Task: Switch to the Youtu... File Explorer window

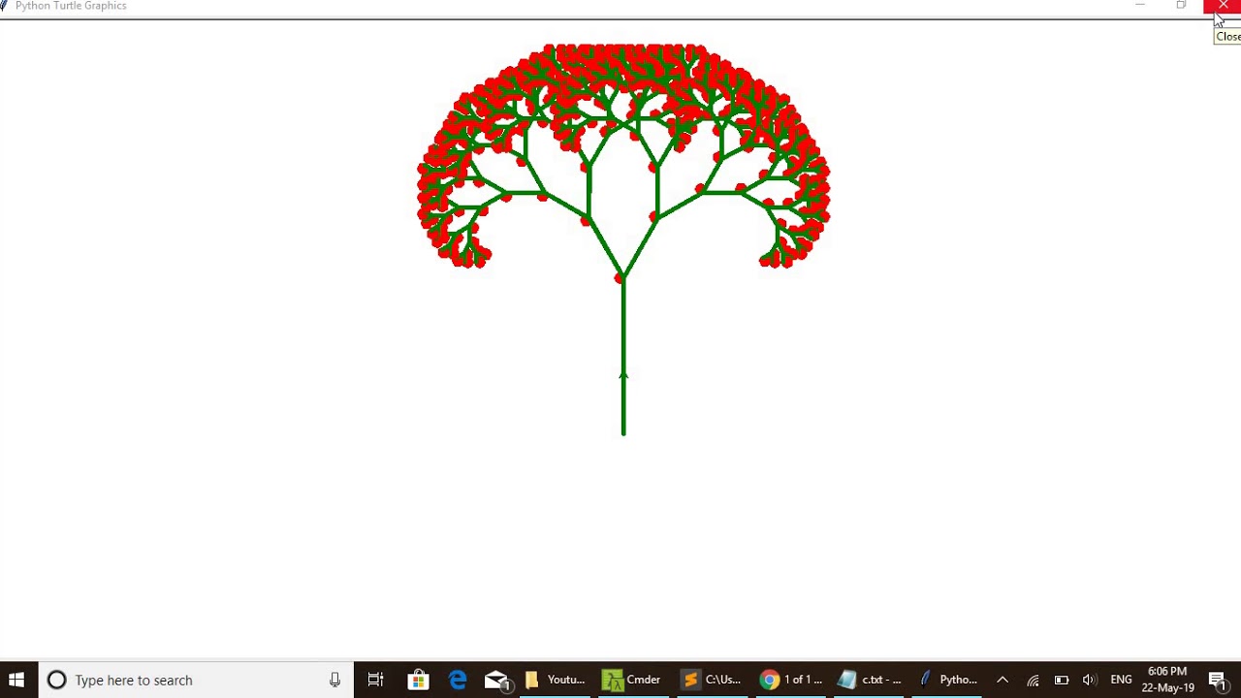Action: 555,680
